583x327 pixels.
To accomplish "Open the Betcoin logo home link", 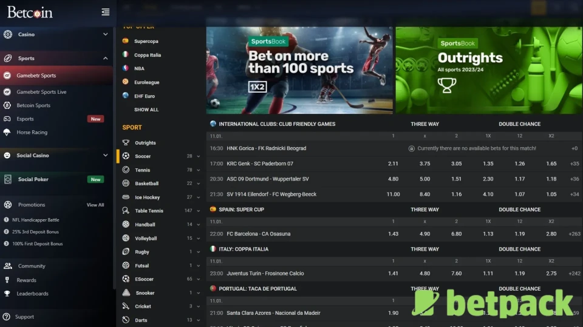I will tap(30, 13).
